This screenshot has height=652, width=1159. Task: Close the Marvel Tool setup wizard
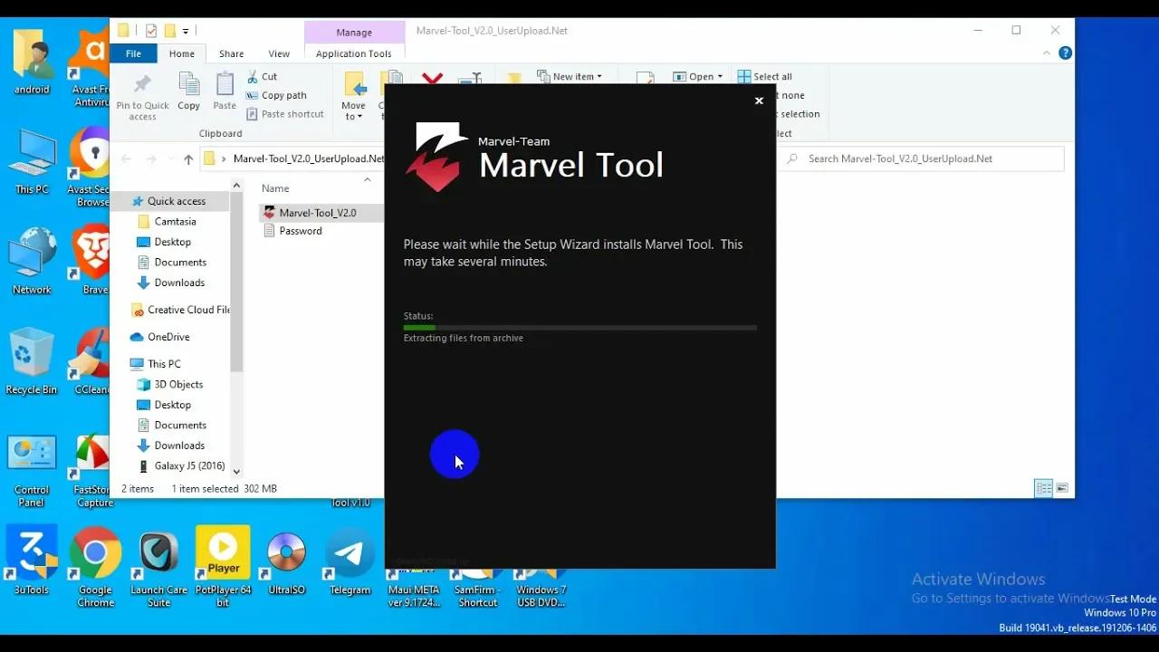759,101
